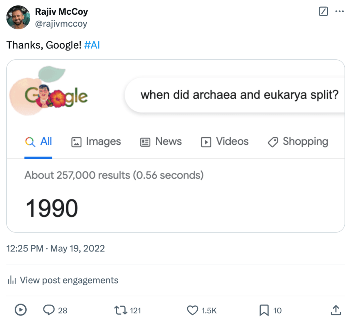Click the reply comment bubble icon
Viewport: 349px width, 322px height.
(49, 310)
